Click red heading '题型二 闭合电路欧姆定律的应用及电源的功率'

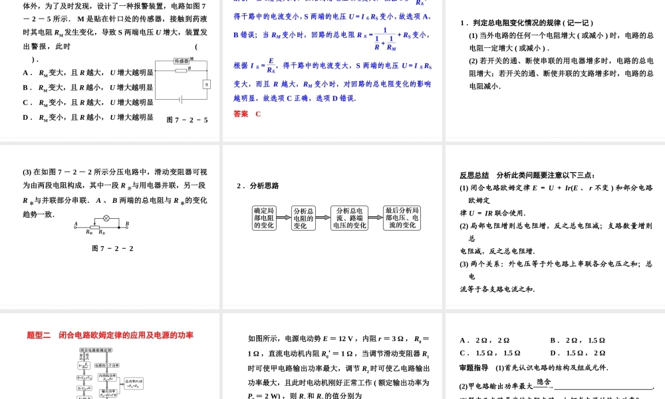(x=110, y=335)
